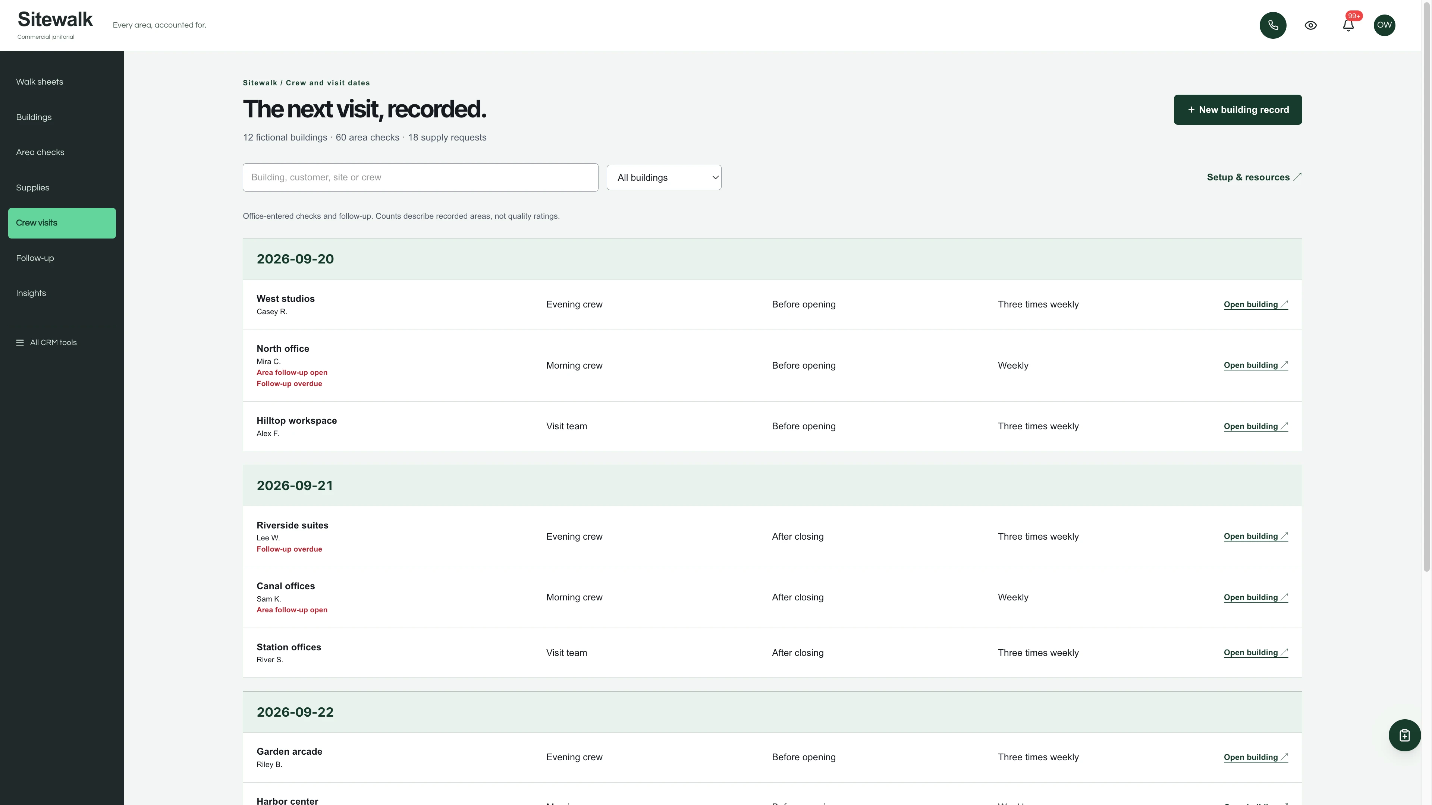This screenshot has height=805, width=1432.
Task: Open Buildings in the sidebar
Action: pyautogui.click(x=62, y=117)
